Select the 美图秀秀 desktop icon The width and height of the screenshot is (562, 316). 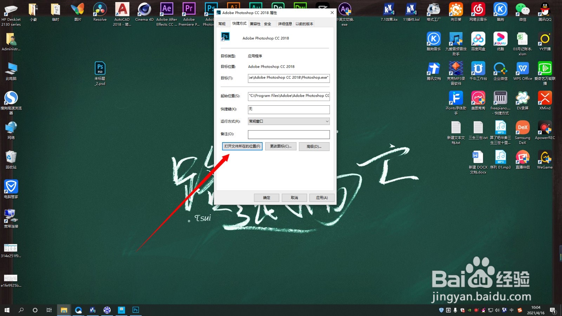pos(478,101)
